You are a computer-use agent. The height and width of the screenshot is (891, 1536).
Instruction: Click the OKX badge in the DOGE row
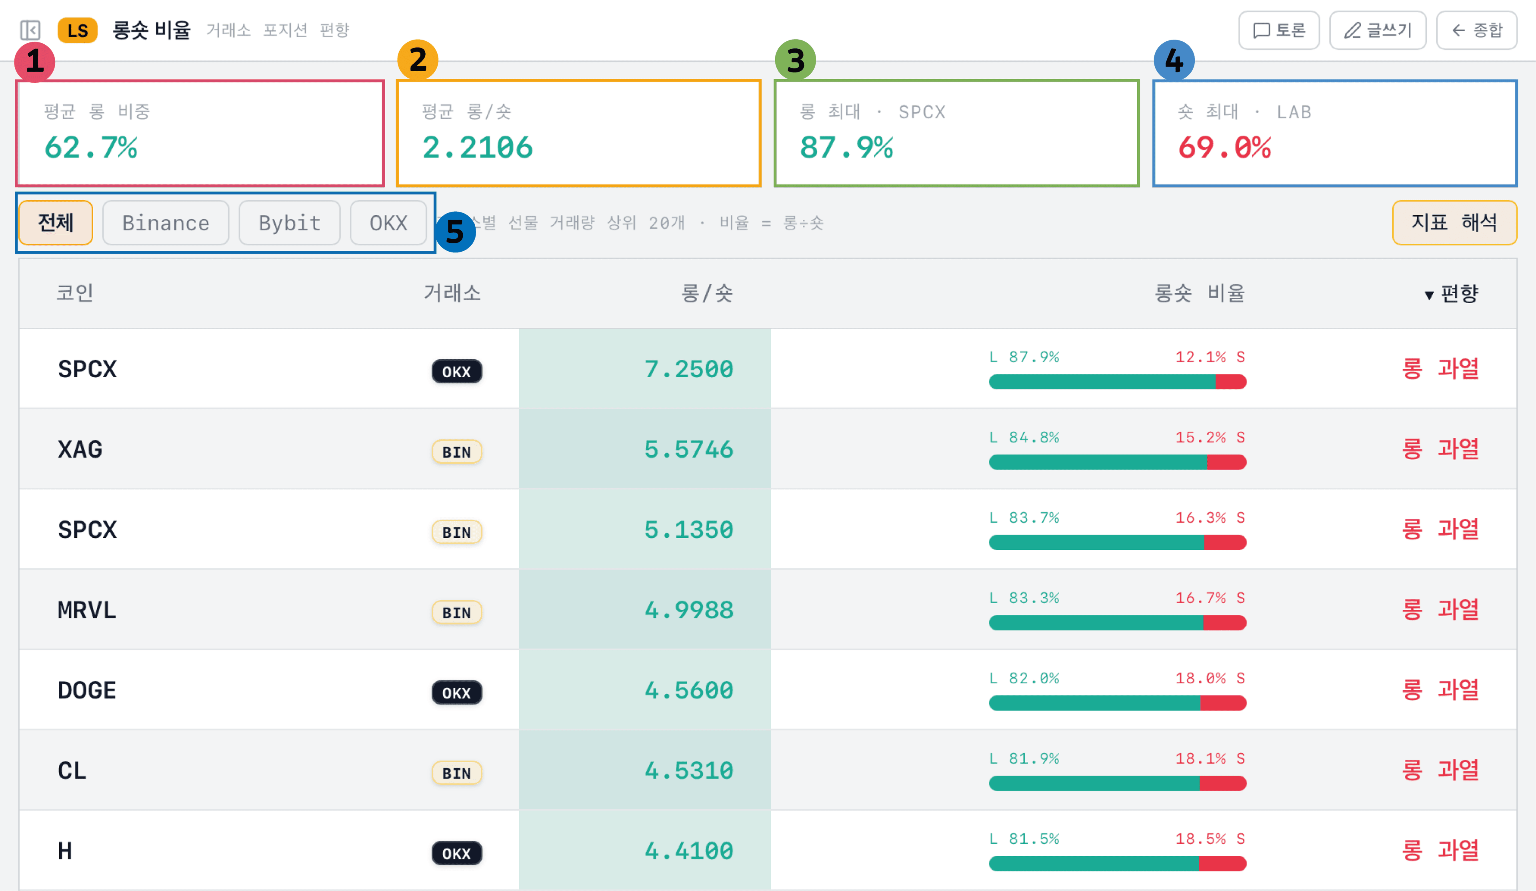456,693
